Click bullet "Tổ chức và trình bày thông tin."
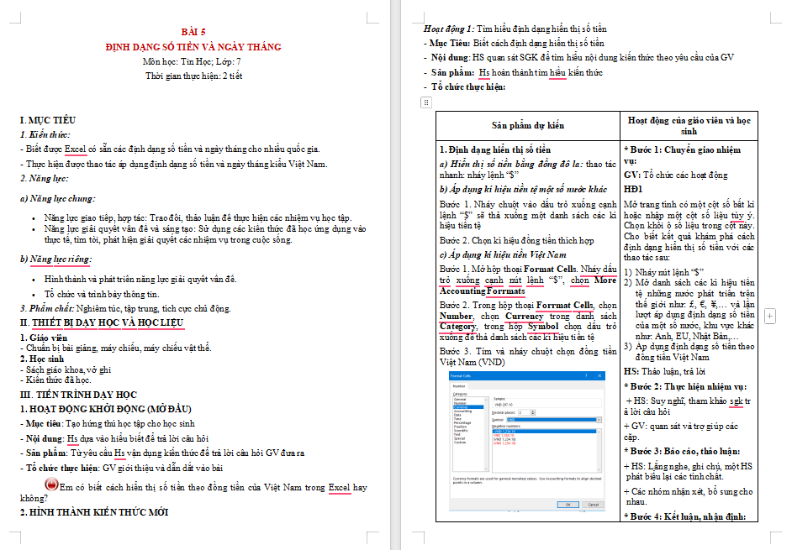 [x=102, y=294]
